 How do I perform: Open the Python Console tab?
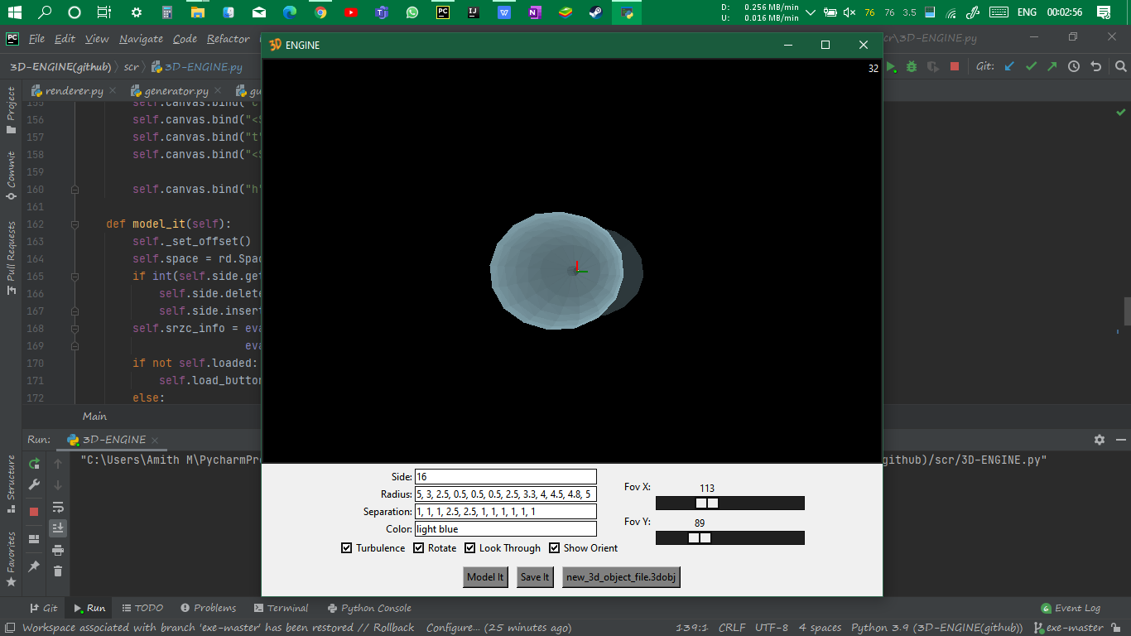[x=369, y=608]
